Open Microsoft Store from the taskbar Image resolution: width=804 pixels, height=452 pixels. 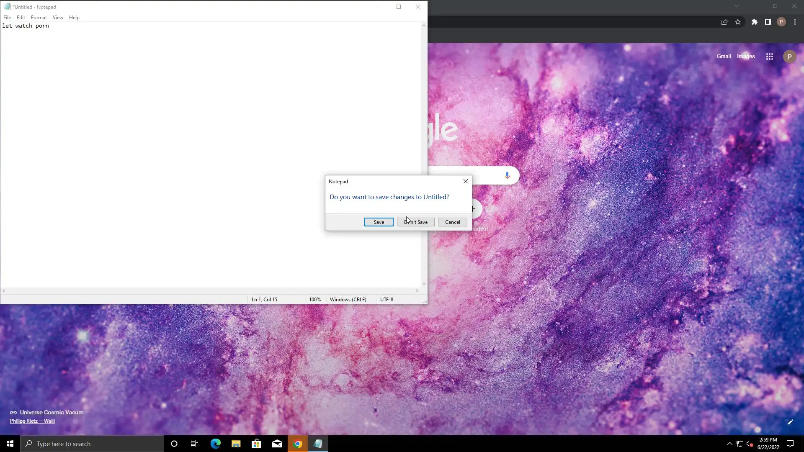click(x=256, y=444)
